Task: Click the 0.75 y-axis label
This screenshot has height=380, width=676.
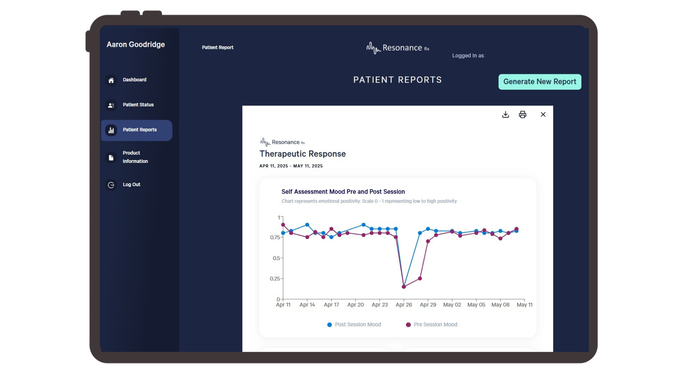Action: (275, 237)
